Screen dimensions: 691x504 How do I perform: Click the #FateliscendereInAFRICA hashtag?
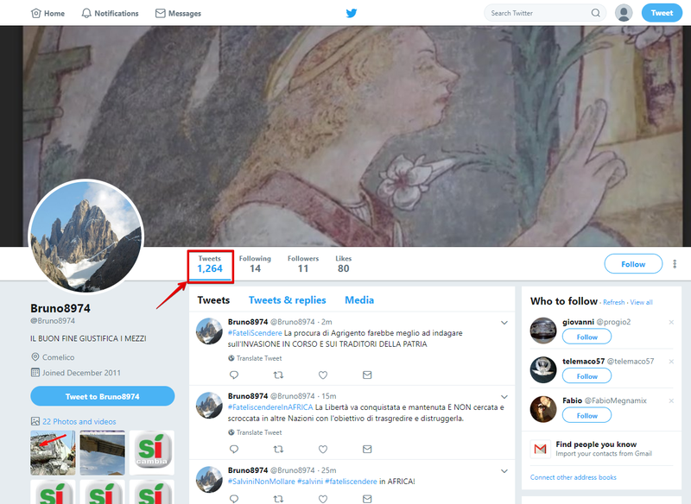click(x=270, y=407)
